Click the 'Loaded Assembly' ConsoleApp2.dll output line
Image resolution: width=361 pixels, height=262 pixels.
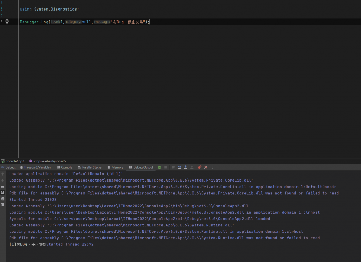[130, 206]
